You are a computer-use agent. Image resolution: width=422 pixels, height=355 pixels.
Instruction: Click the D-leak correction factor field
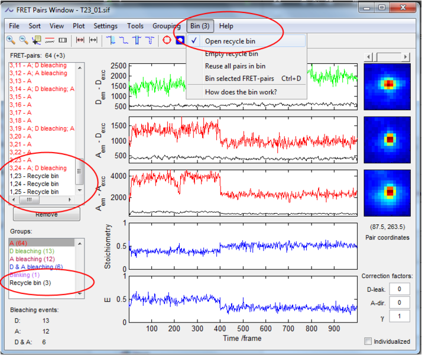click(399, 289)
